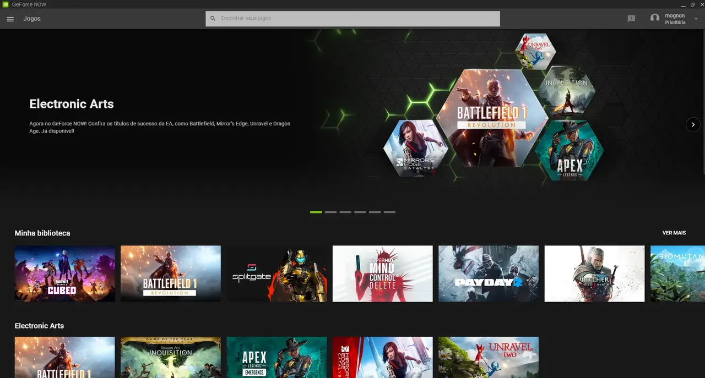Image resolution: width=705 pixels, height=378 pixels.
Task: Click the mognon user avatar icon
Action: click(655, 18)
